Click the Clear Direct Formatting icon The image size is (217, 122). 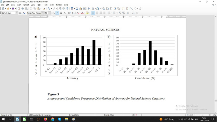click(x=78, y=13)
